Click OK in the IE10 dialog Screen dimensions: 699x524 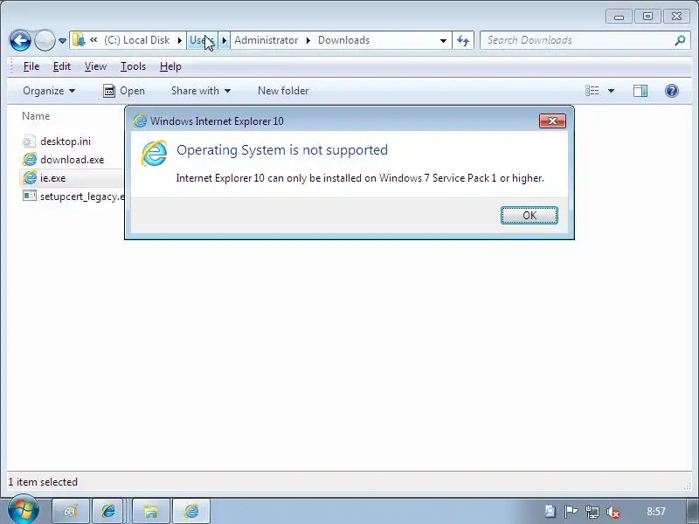pyautogui.click(x=529, y=215)
